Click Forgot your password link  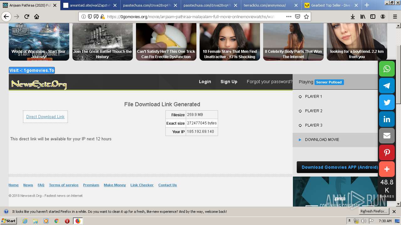(x=269, y=82)
